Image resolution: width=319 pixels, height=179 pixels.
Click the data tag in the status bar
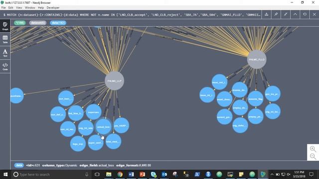[x=19, y=165]
